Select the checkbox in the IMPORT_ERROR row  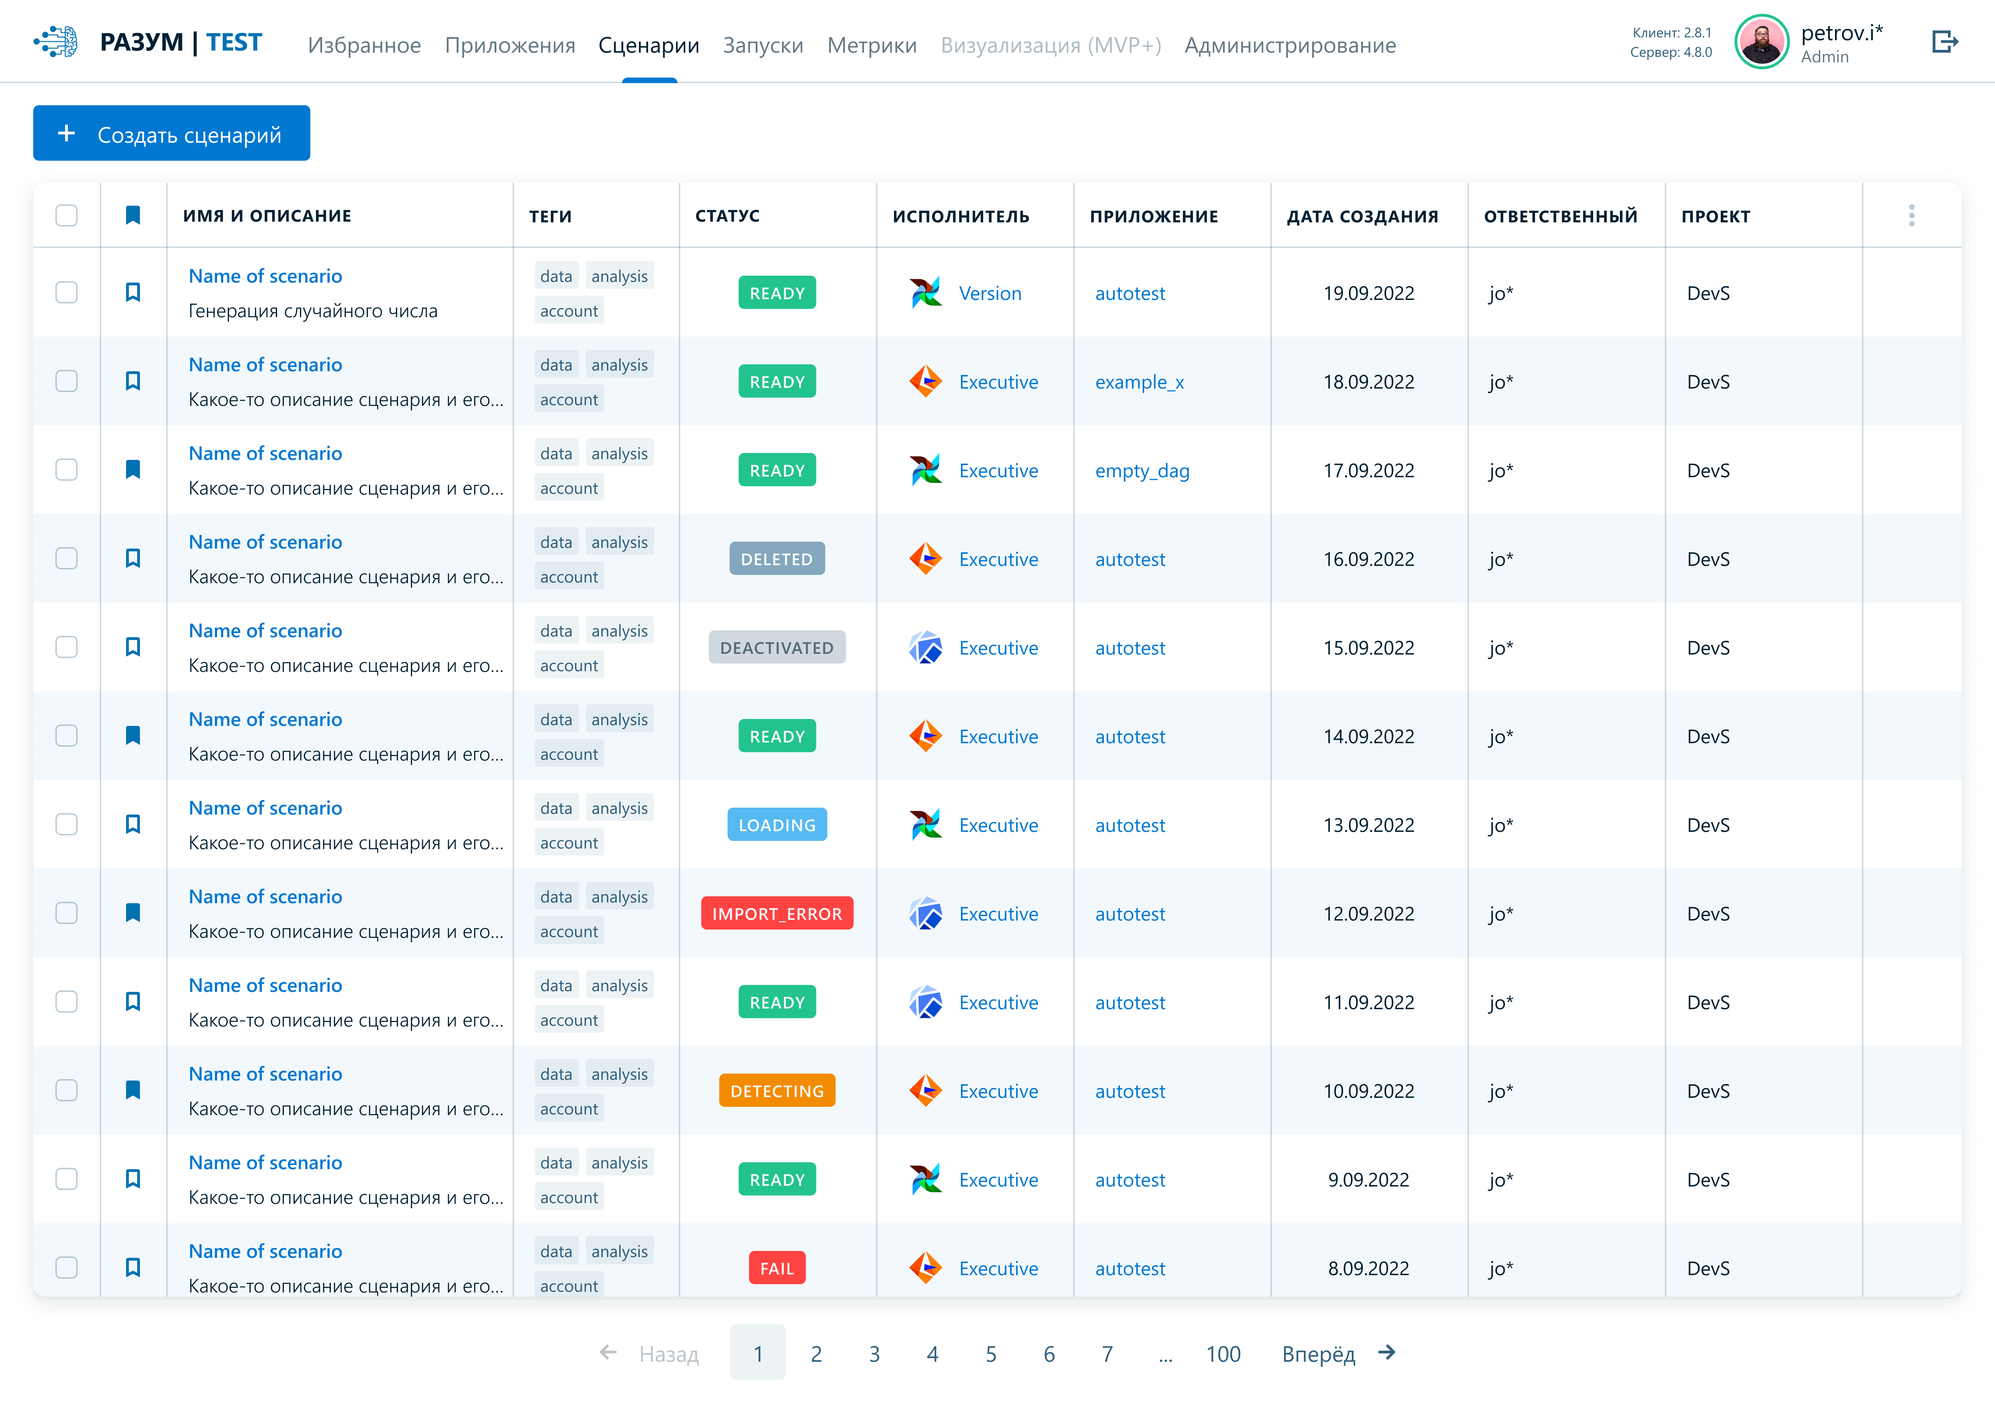66,913
